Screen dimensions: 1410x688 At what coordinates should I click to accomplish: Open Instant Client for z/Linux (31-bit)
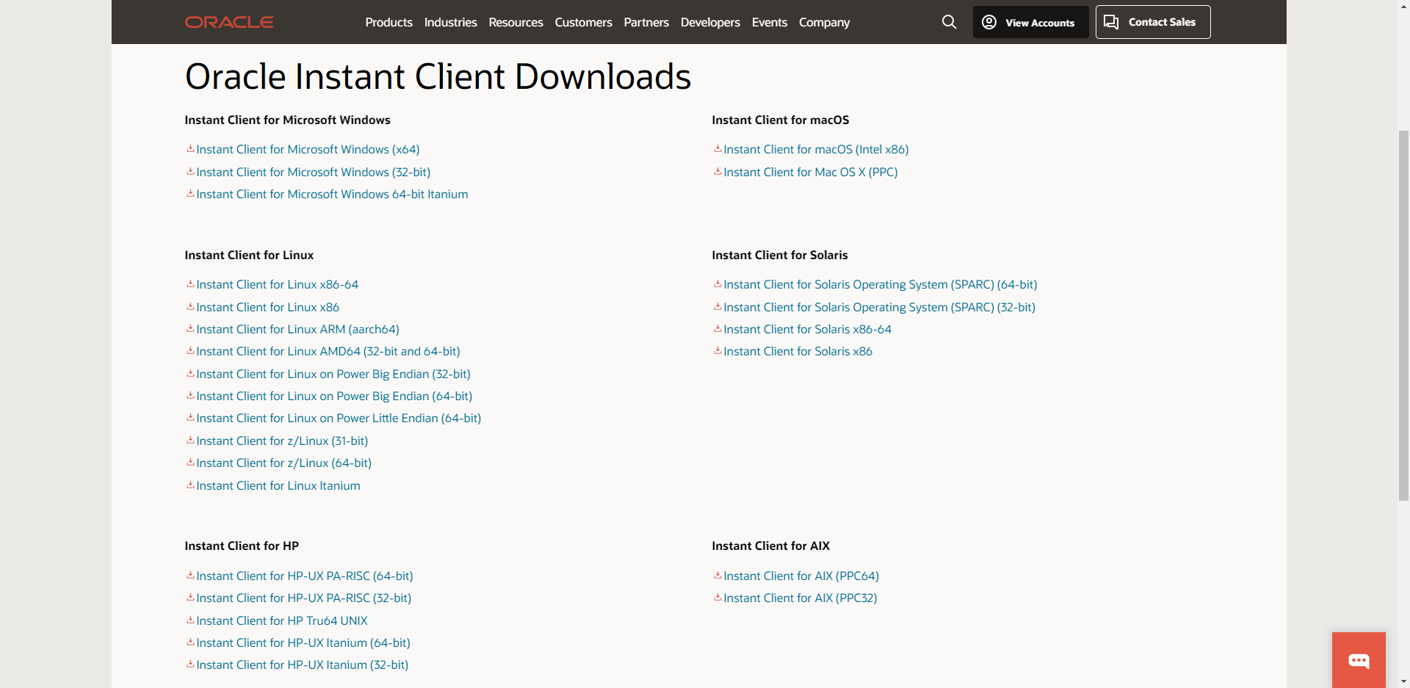click(x=282, y=441)
